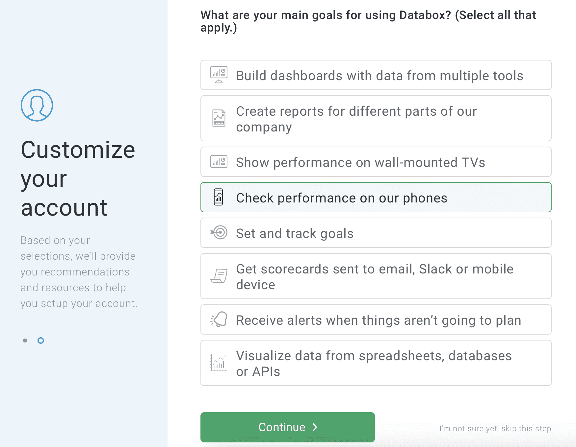
Task: Click the second pagination dot
Action: tap(41, 341)
